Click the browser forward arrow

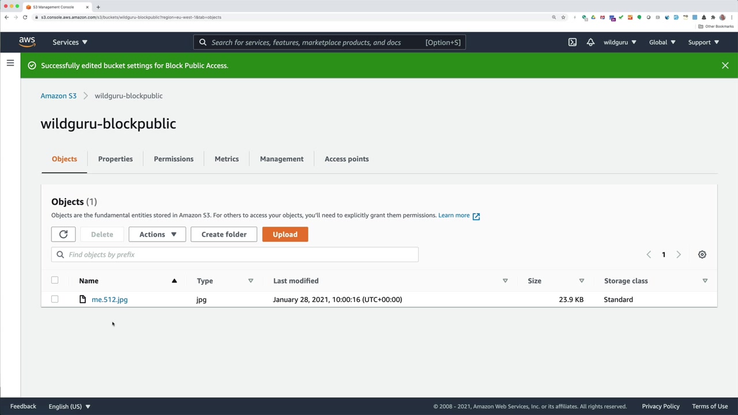(x=16, y=17)
